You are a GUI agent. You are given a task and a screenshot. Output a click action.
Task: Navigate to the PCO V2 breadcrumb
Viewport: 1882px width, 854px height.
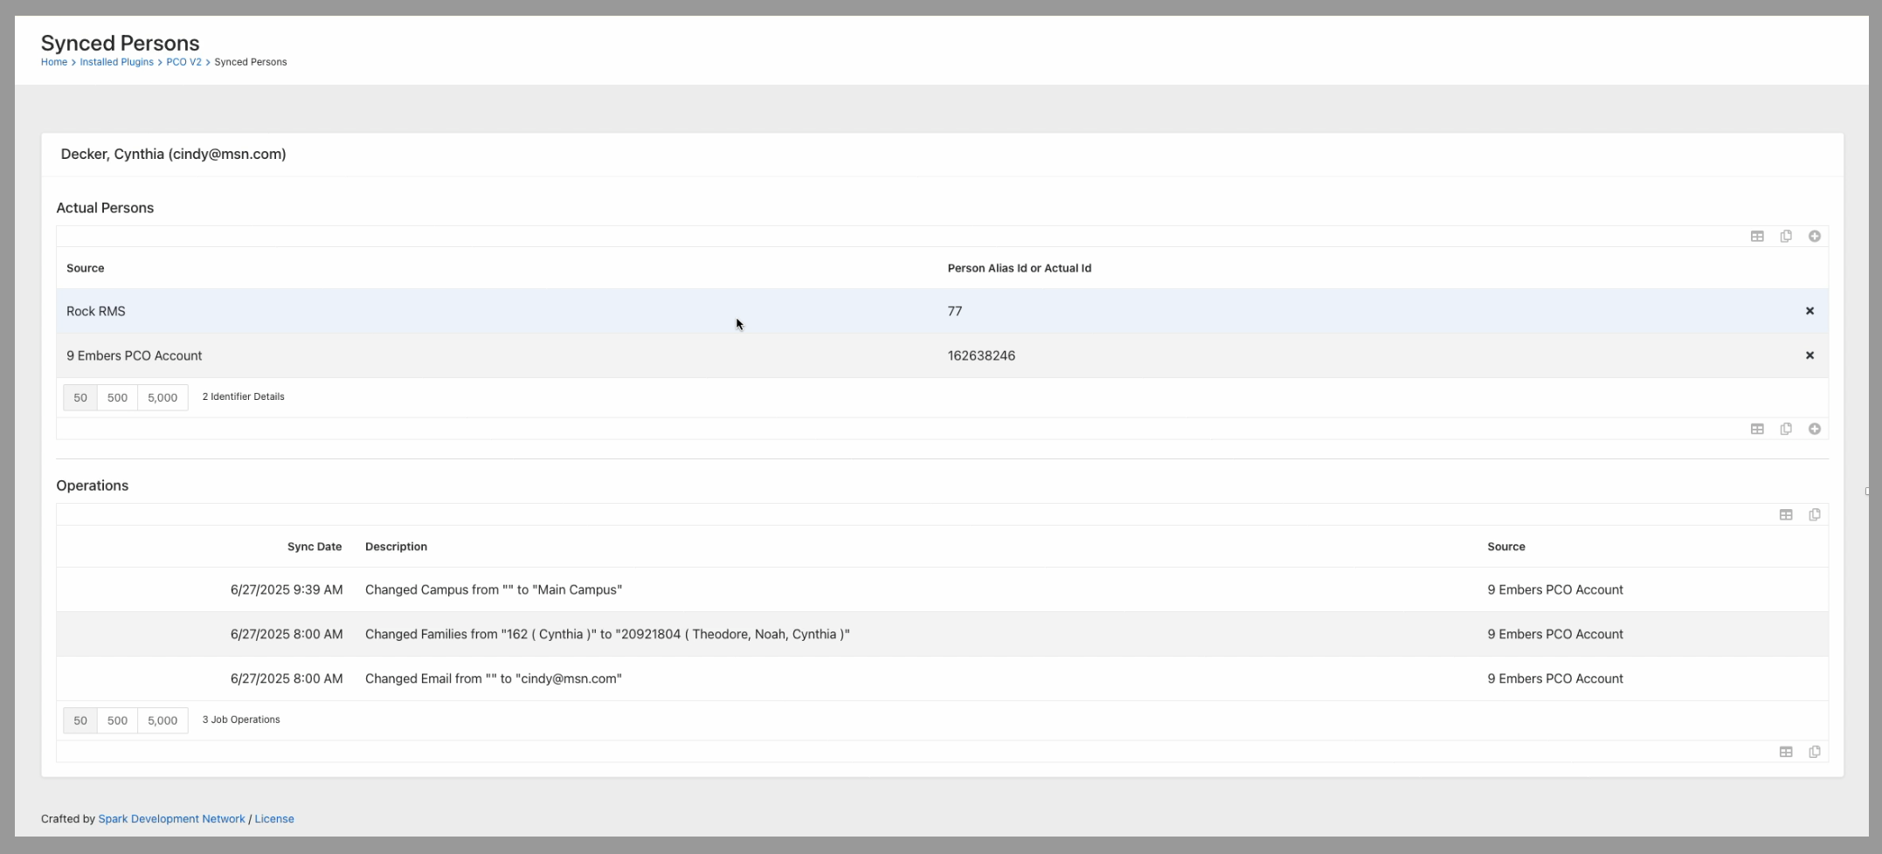tap(183, 62)
